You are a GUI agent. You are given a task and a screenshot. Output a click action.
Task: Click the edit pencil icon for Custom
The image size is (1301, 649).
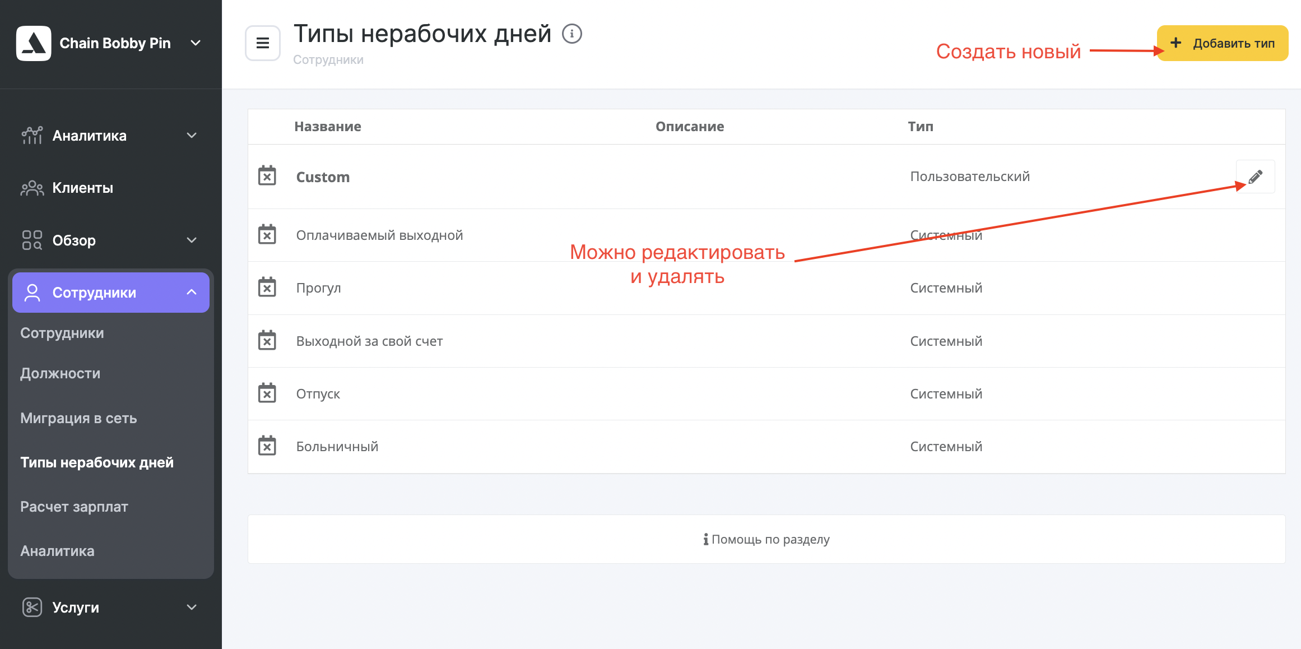[x=1258, y=176]
